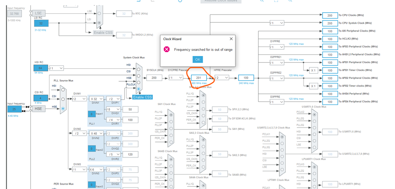Screen dimensions: 395x189
Task: Click the To HCLK3 frequency field
Action: (x=330, y=39)
